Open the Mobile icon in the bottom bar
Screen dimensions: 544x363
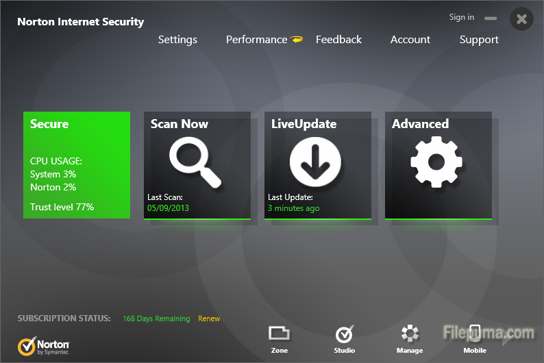(474, 334)
